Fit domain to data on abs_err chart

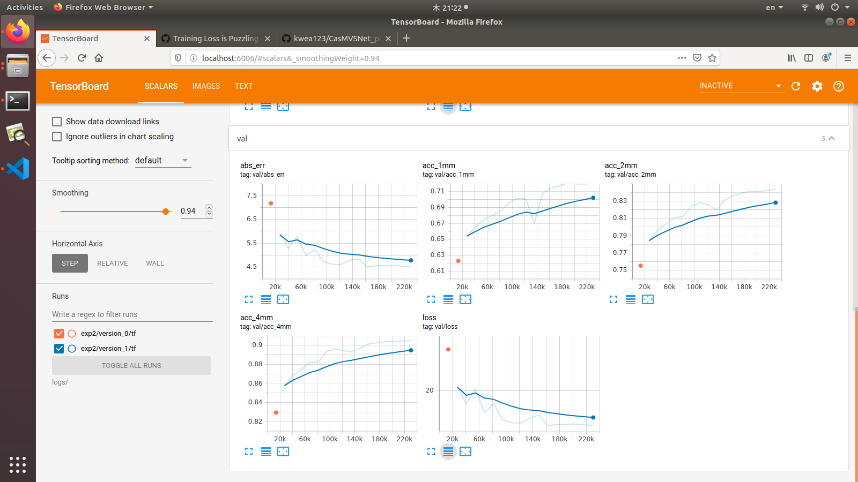[283, 299]
